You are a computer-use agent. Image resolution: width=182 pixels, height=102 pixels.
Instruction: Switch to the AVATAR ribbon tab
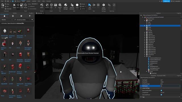tap(34, 1)
